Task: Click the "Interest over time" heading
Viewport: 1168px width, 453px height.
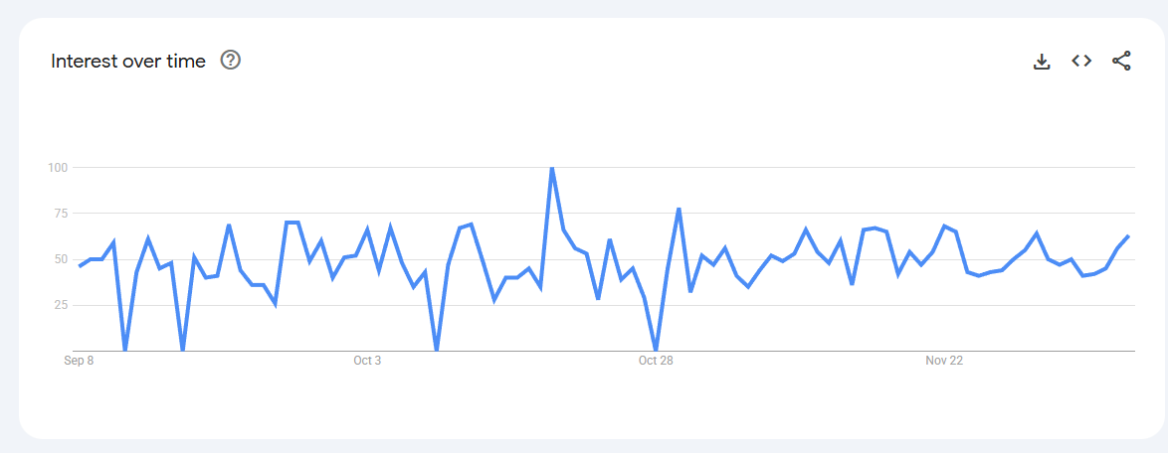Action: tap(128, 62)
